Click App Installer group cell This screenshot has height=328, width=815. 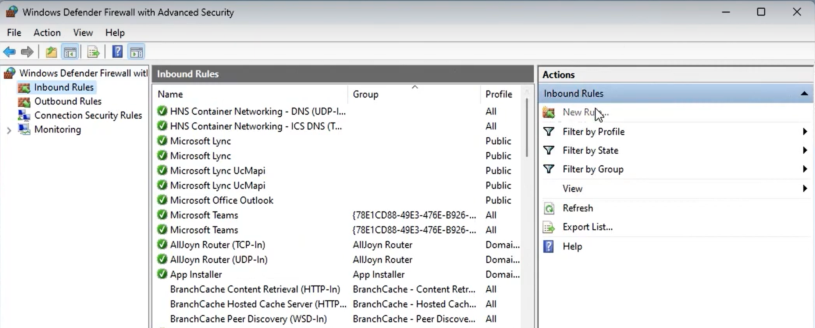pos(379,274)
